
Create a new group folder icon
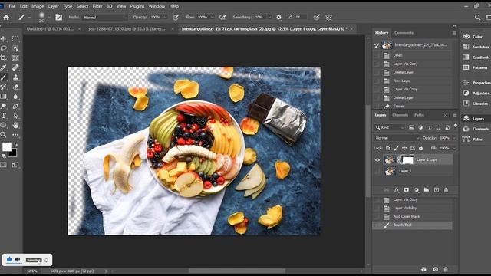click(427, 190)
